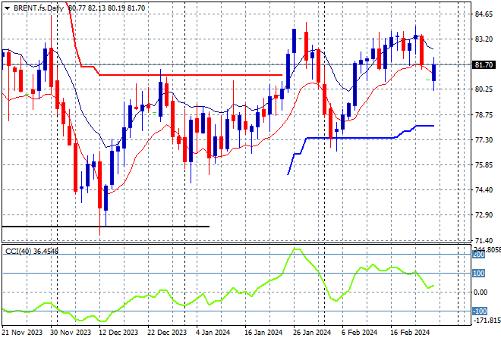Select the date label 4 Jan 2024
The height and width of the screenshot is (341, 501).
pyautogui.click(x=213, y=333)
